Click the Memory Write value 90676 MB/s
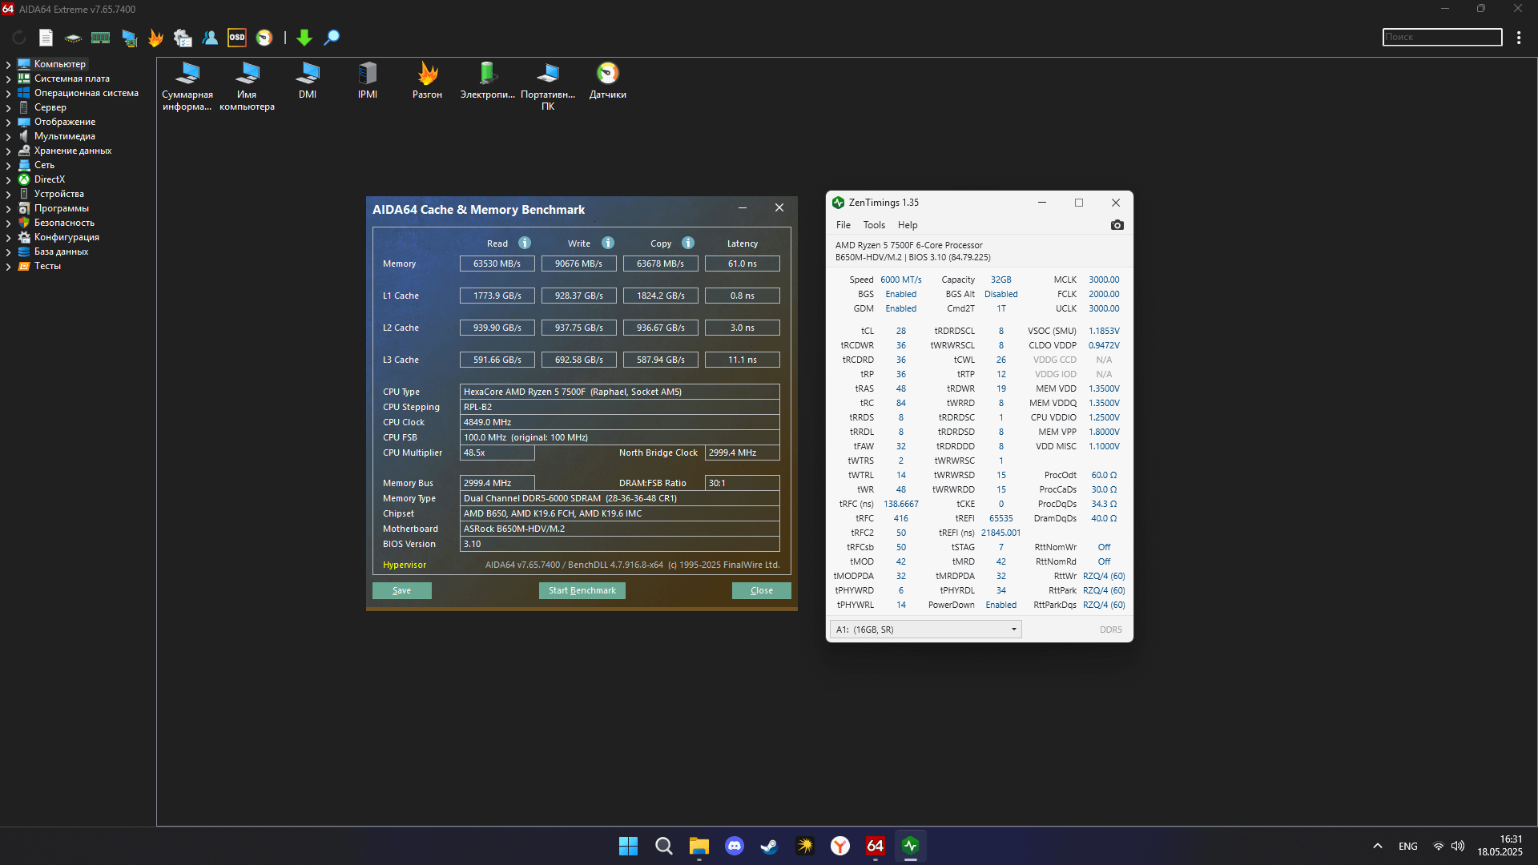The height and width of the screenshot is (865, 1538). click(x=579, y=264)
